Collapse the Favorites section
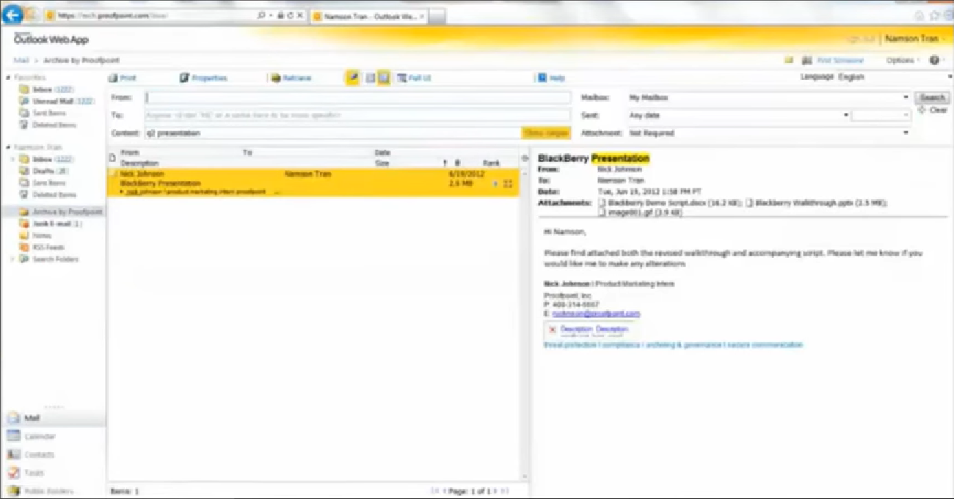954x499 pixels. coord(8,78)
